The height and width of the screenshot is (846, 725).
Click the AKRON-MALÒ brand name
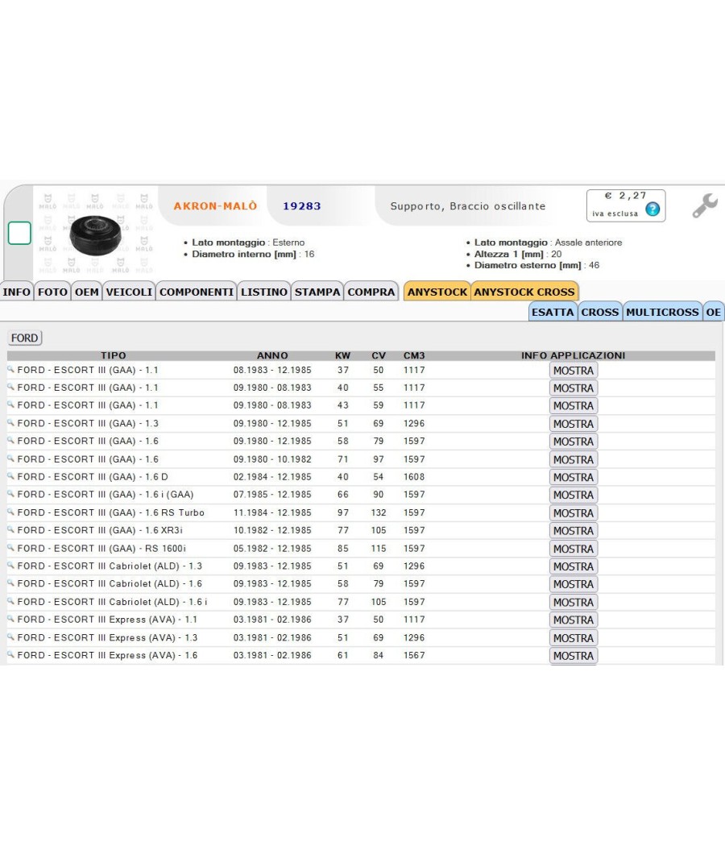click(215, 206)
